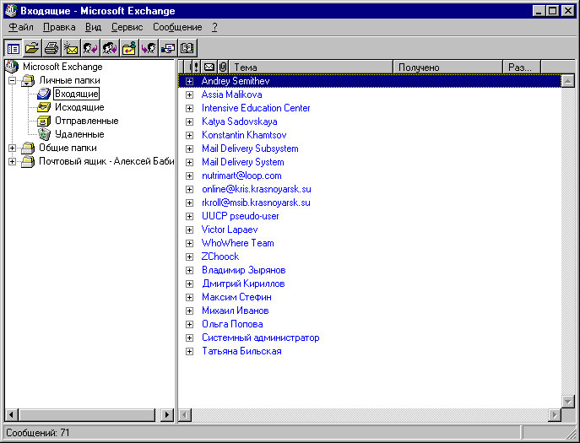Sort by the Получено column header
The image size is (580, 443).
pyautogui.click(x=447, y=67)
